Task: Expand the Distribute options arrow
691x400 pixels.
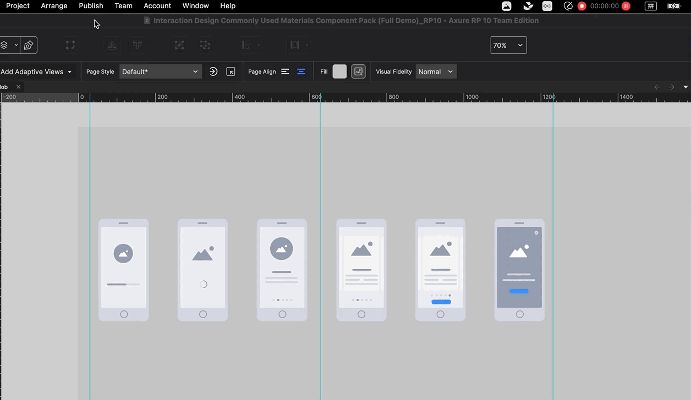Action: click(x=306, y=45)
